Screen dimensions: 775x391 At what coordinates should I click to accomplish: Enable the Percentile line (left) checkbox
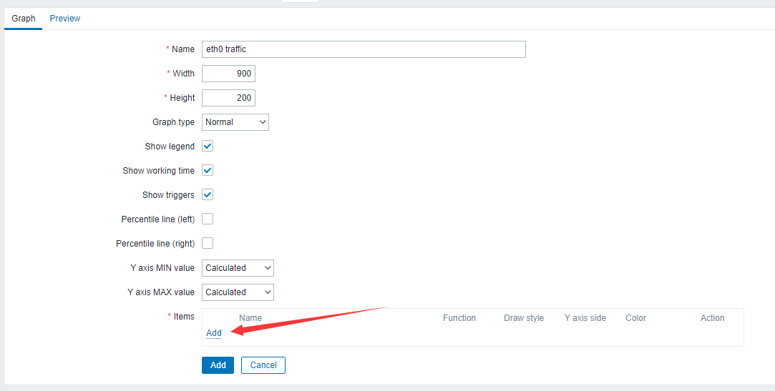pos(208,219)
